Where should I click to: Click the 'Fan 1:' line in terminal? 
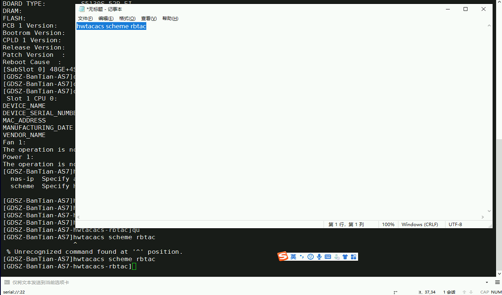pos(14,143)
